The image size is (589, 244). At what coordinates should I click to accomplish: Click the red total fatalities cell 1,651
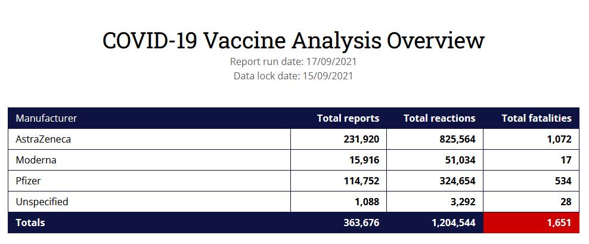[558, 223]
